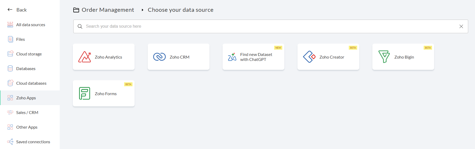
Task: Clear the search with the X button
Action: (461, 26)
